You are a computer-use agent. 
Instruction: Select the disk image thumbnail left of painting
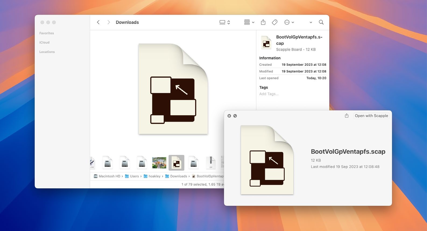(142, 163)
